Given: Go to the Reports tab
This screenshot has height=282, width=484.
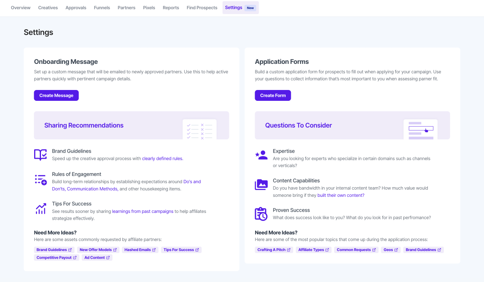Looking at the screenshot, I should click(x=171, y=8).
